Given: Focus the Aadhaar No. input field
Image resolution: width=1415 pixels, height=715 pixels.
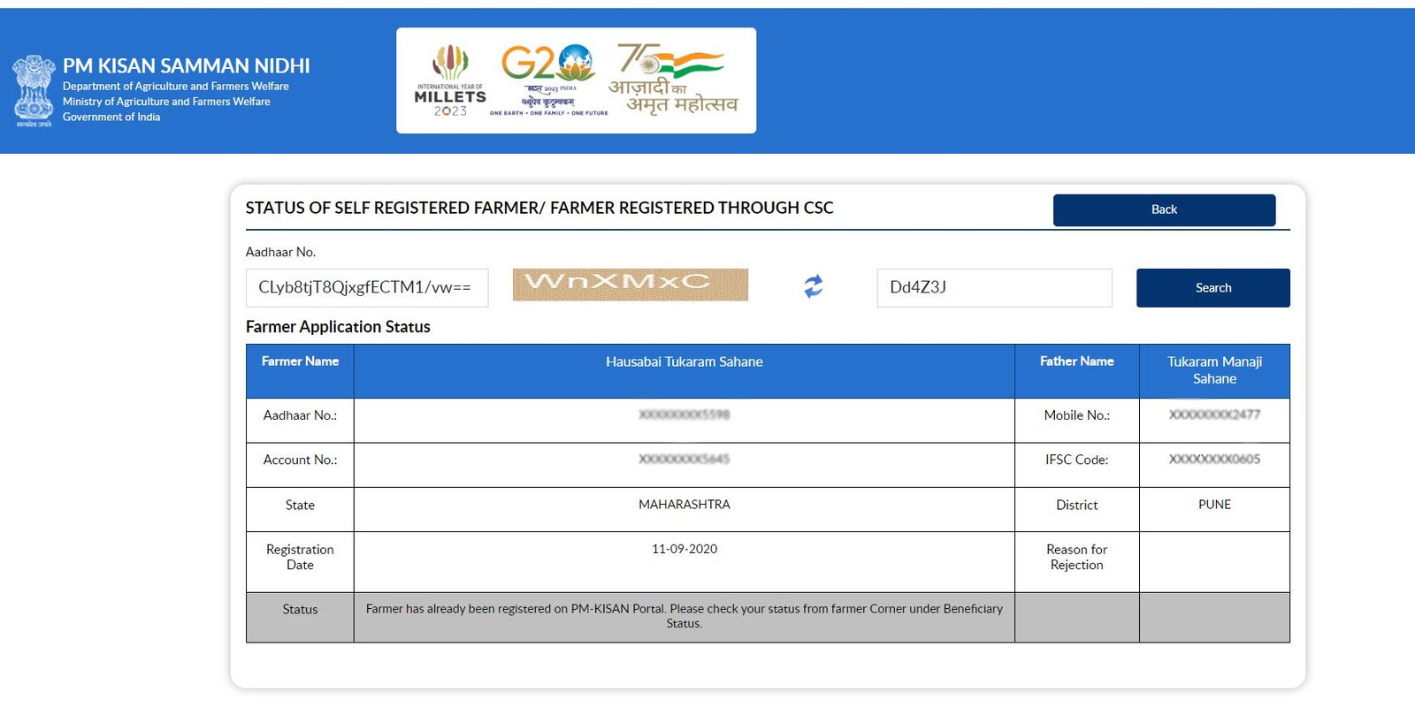Looking at the screenshot, I should click(367, 288).
